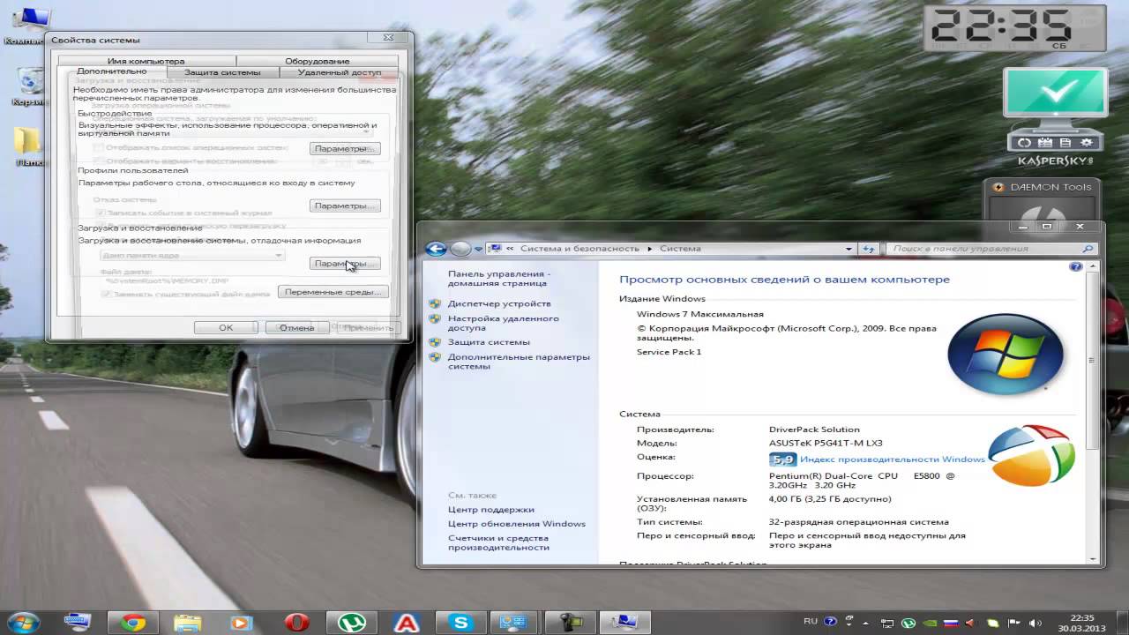The image size is (1129, 635).
Task: Click Параметры under Профили пользователей
Action: pos(345,205)
